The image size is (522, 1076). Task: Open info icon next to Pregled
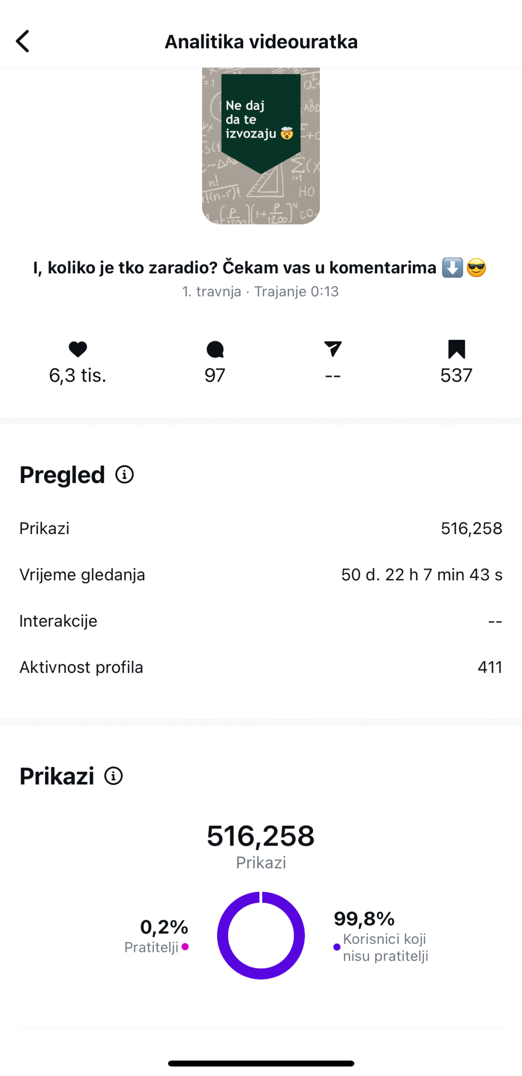[x=125, y=474]
